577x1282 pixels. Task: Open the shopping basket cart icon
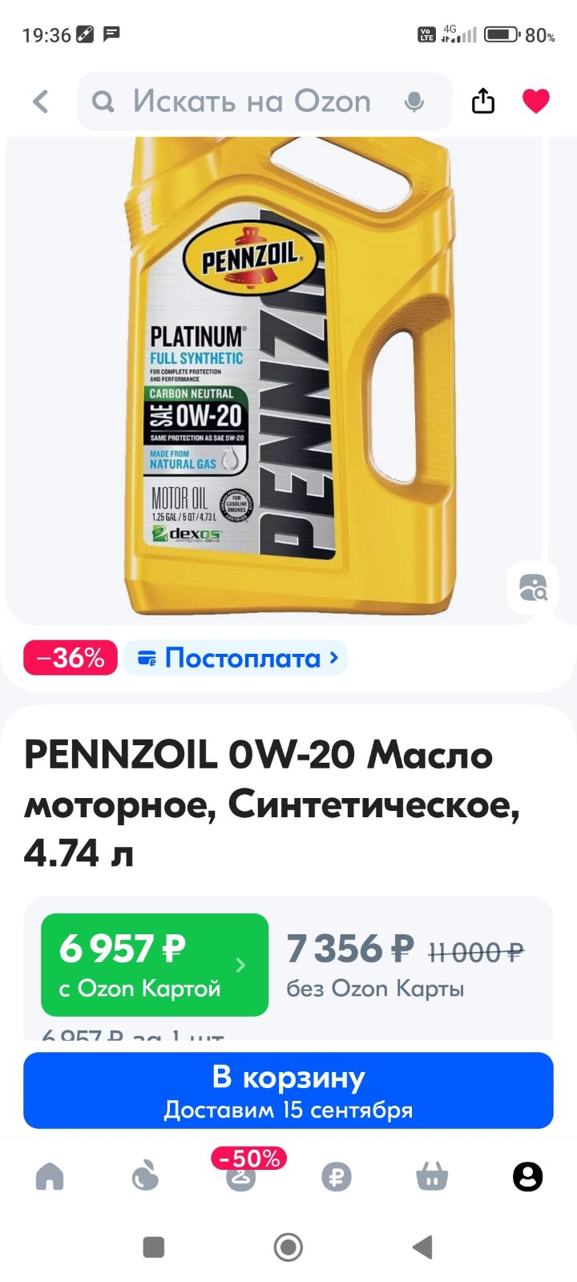tap(432, 1176)
